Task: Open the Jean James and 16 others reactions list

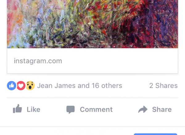Action: tap(80, 86)
